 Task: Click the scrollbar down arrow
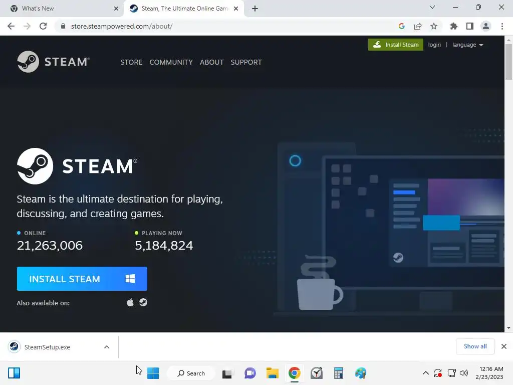(x=508, y=328)
